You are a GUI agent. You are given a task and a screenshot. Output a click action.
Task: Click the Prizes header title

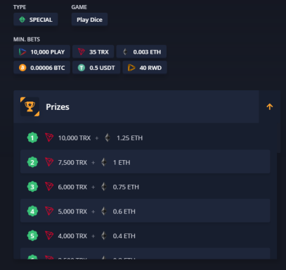(58, 107)
